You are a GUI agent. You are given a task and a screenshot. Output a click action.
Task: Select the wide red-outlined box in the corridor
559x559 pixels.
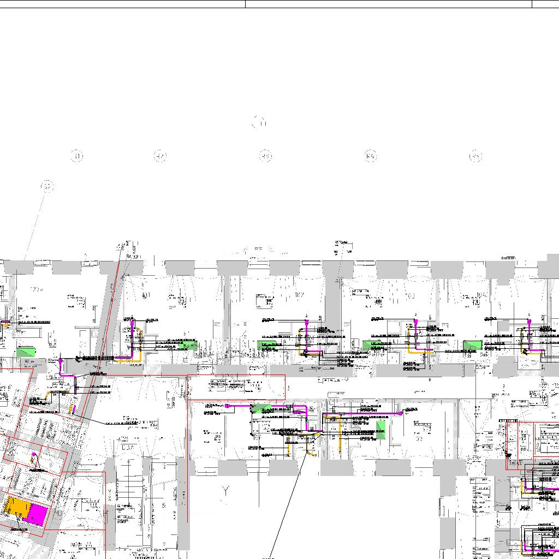click(x=236, y=387)
